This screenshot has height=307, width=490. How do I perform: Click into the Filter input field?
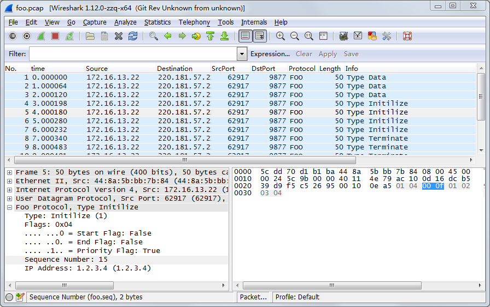[133, 54]
